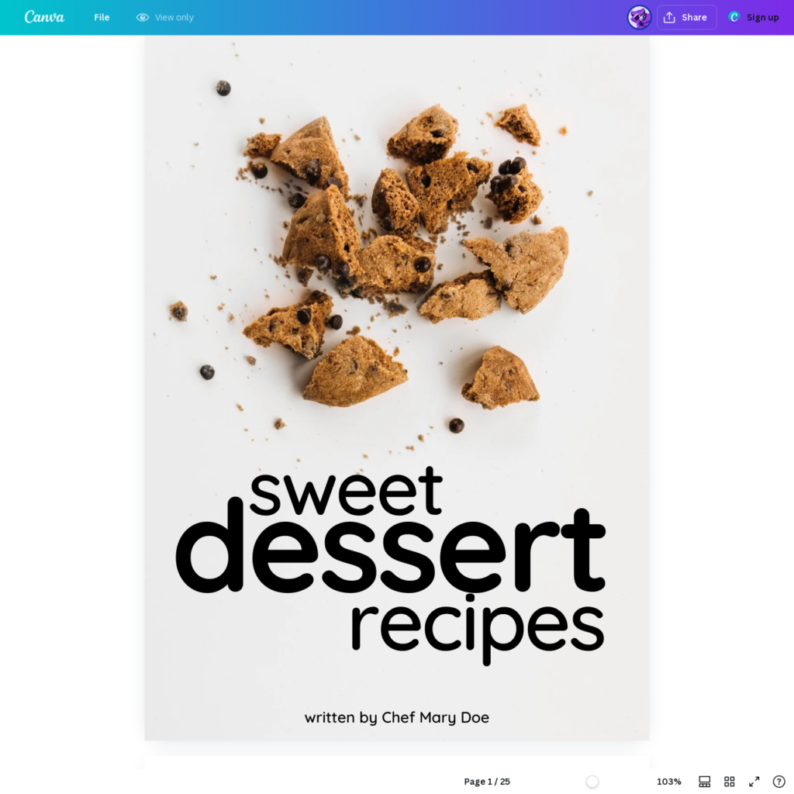Click the Canva icon beside Sign up
Screen dimensions: 794x794
tap(734, 17)
